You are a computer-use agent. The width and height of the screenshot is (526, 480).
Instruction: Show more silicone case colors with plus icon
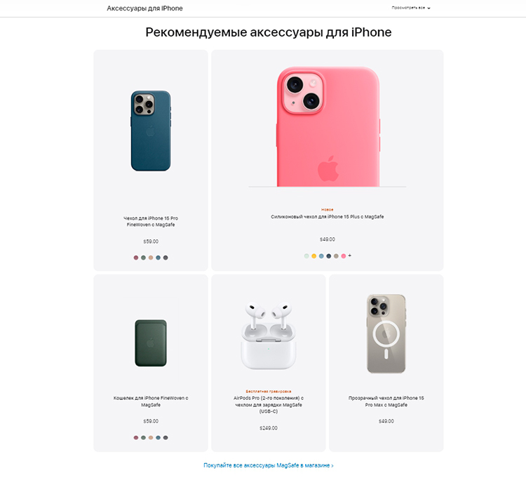[349, 255]
